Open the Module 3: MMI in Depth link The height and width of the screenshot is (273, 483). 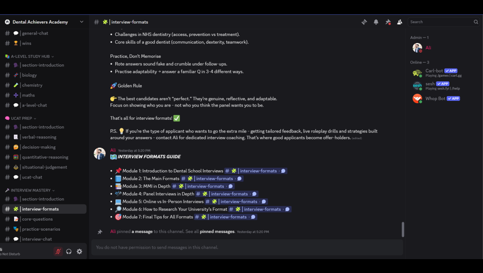click(203, 186)
